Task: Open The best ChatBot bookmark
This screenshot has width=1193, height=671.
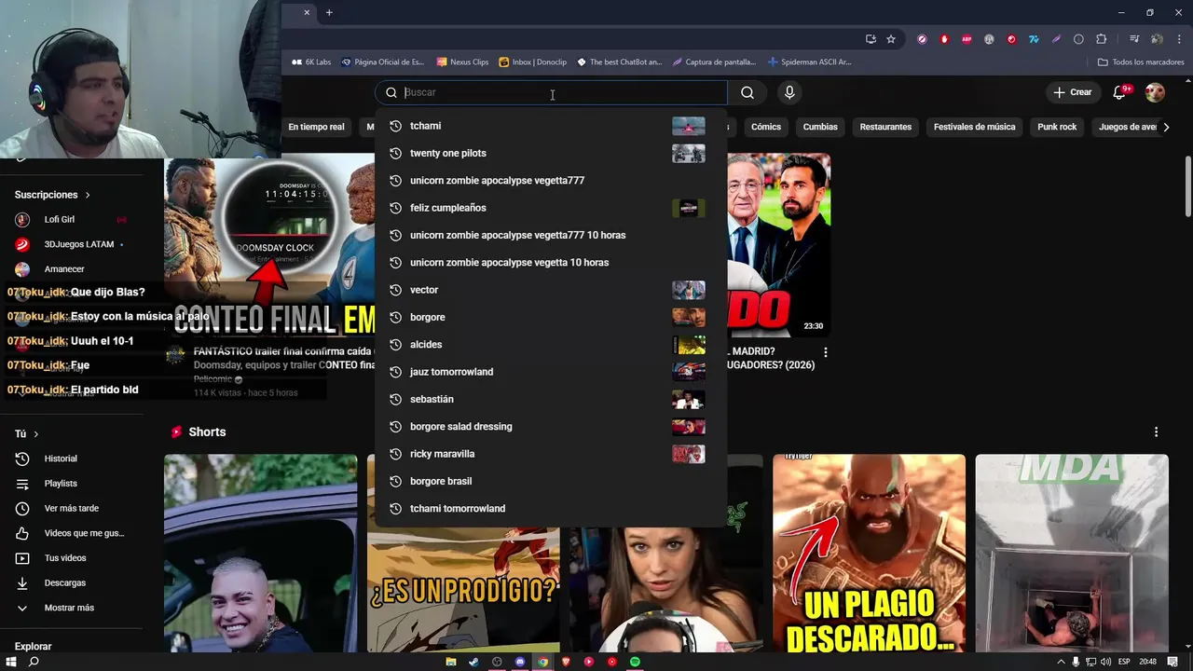Action: (x=619, y=62)
